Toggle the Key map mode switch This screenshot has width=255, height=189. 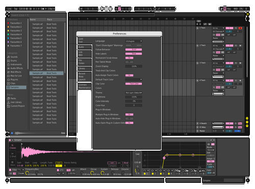click(229, 9)
